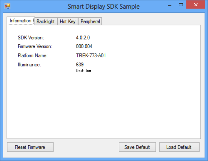The width and height of the screenshot is (208, 161).
Task: Minimize the Smart Display SDK Sample window
Action: pyautogui.click(x=170, y=5)
